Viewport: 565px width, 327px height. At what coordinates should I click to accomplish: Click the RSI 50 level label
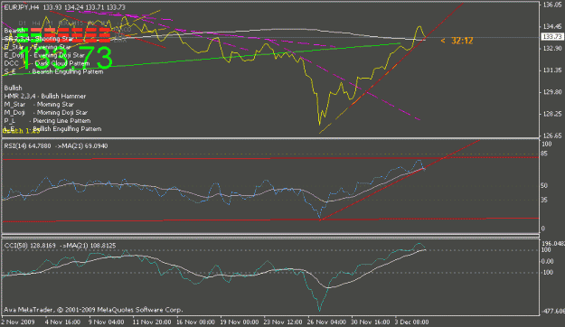tap(544, 185)
